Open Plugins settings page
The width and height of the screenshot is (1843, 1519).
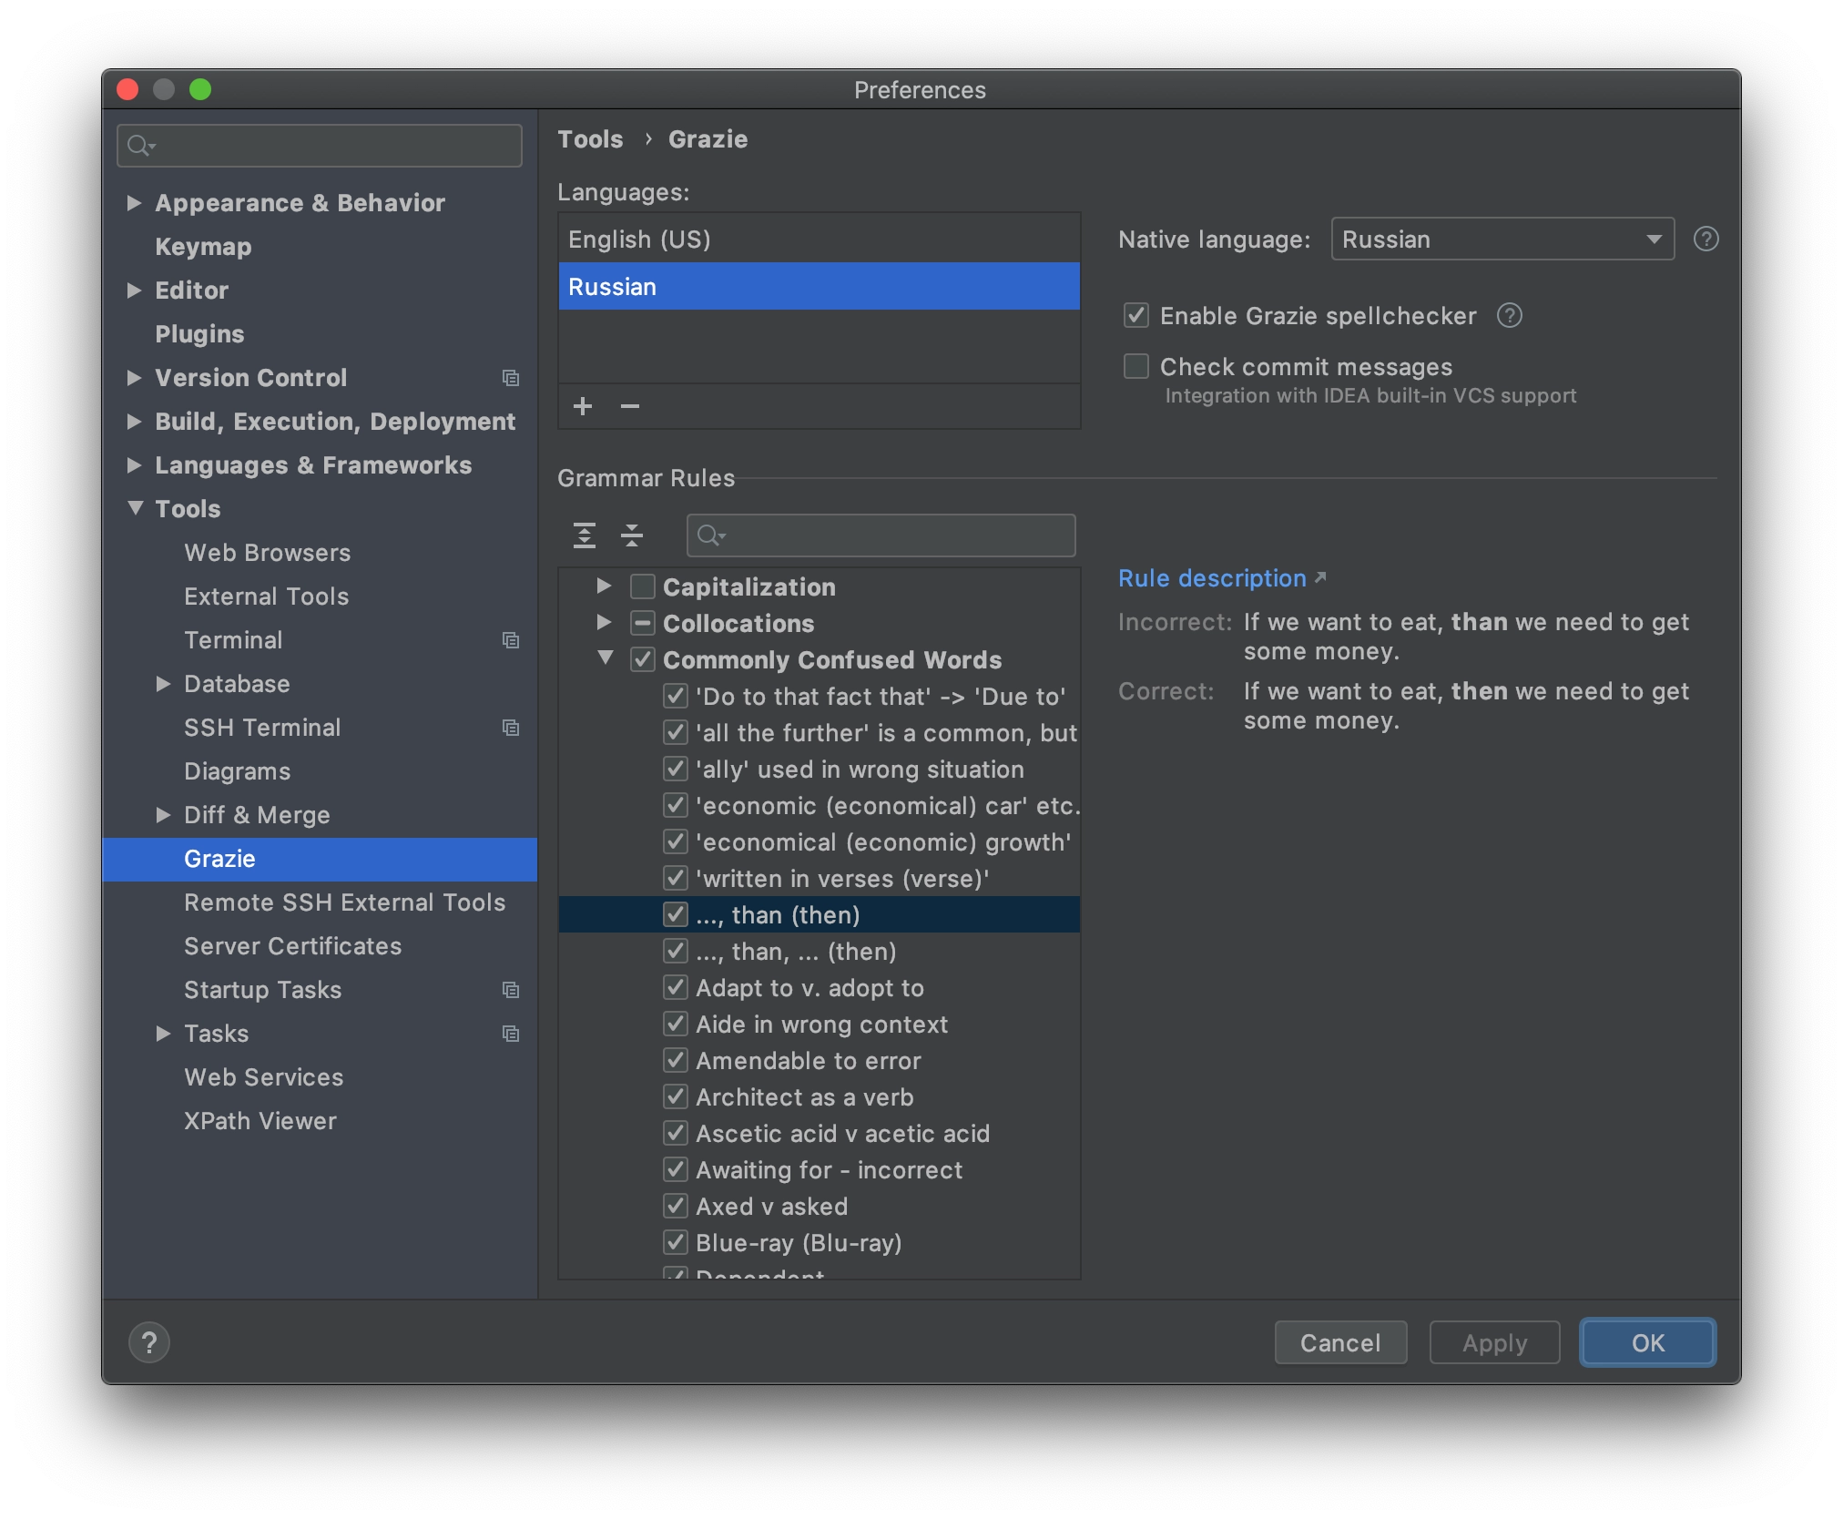[x=199, y=334]
